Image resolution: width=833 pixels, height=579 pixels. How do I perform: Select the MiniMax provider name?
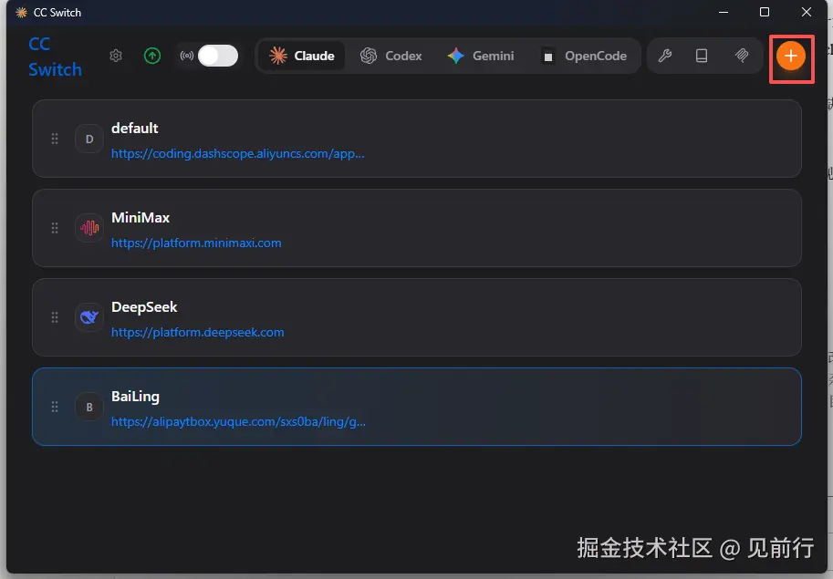(x=141, y=218)
